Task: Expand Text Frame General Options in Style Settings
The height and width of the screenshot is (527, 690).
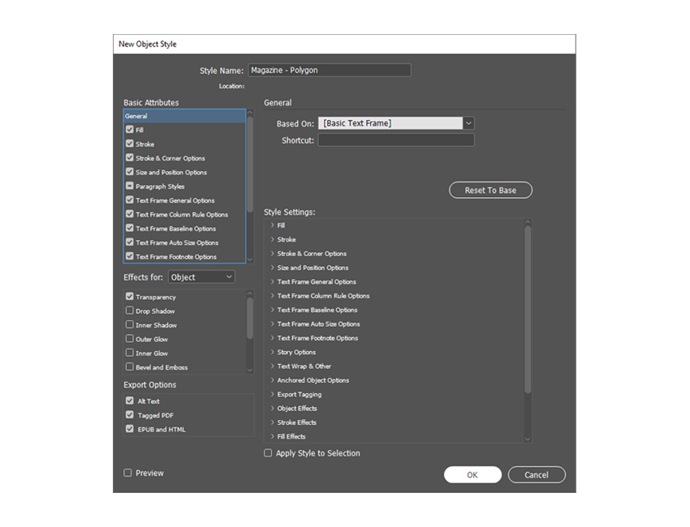Action: coord(273,281)
